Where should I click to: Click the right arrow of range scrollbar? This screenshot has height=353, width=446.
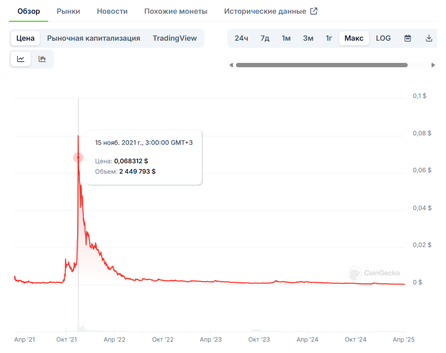pyautogui.click(x=433, y=65)
